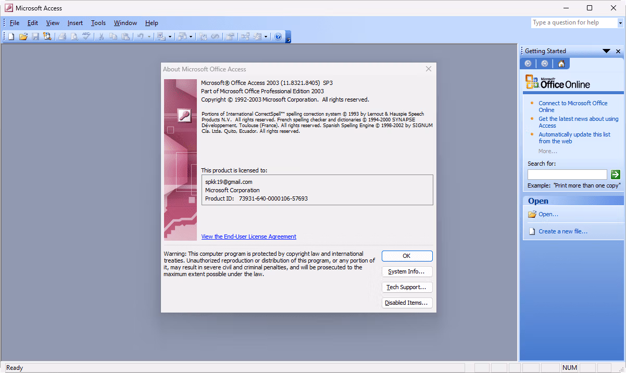
Task: Expand the OfficeLinks dropdown arrow
Action: pyautogui.click(x=170, y=36)
